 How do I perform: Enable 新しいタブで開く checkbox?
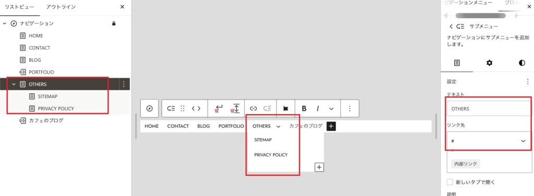(x=450, y=182)
